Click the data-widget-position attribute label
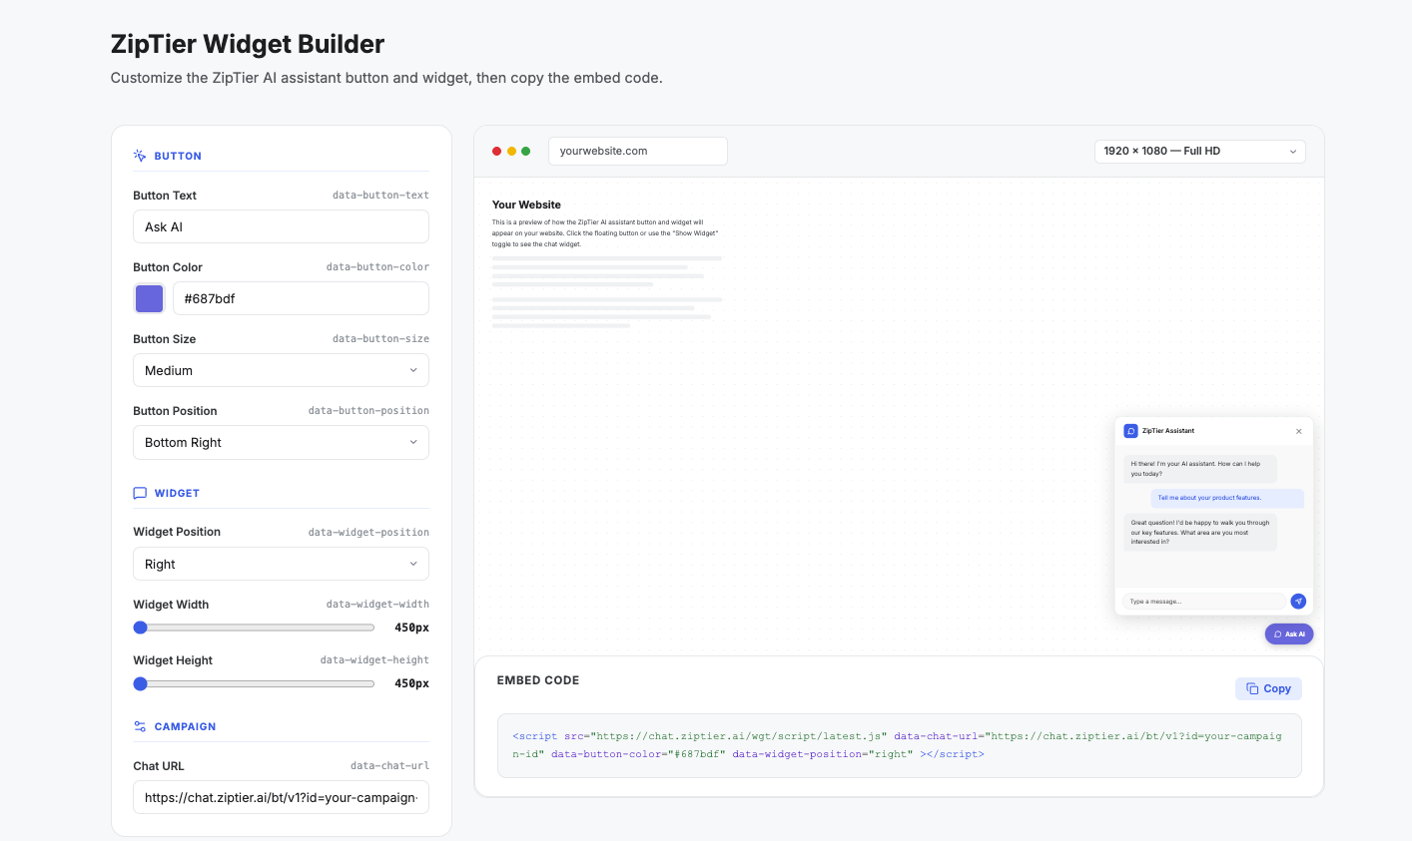1412x841 pixels. (368, 533)
